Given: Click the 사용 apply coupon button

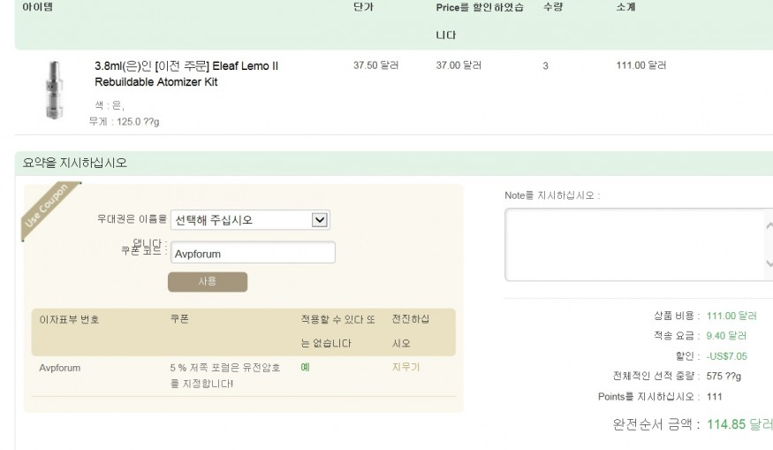Looking at the screenshot, I should coord(208,282).
